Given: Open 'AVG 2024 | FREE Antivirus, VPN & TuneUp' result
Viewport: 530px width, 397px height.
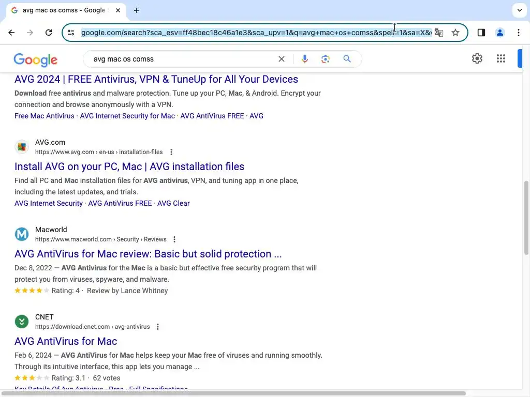Looking at the screenshot, I should click(x=156, y=79).
